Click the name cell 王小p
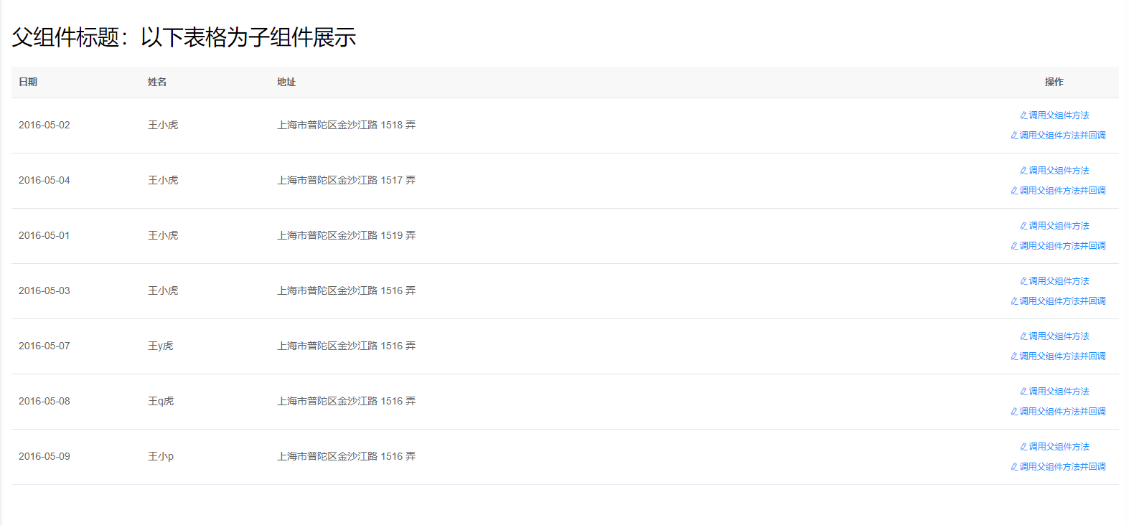 [x=161, y=457]
